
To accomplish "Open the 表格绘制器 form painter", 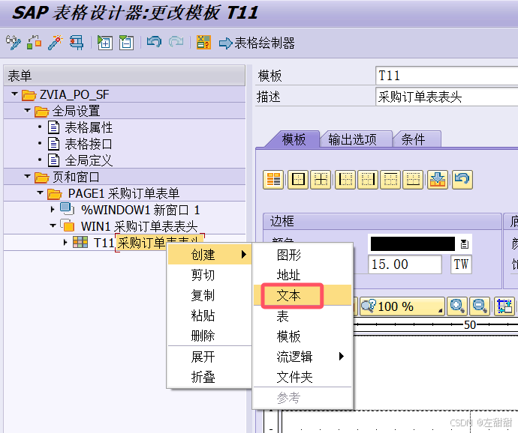I will coord(257,43).
